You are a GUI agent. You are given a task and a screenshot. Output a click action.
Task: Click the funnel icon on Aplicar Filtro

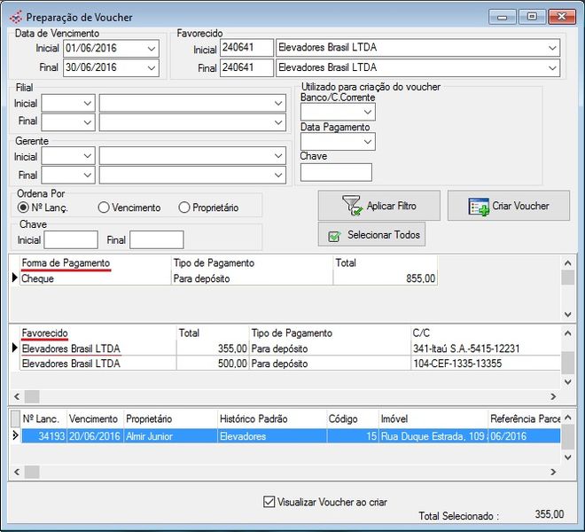352,206
